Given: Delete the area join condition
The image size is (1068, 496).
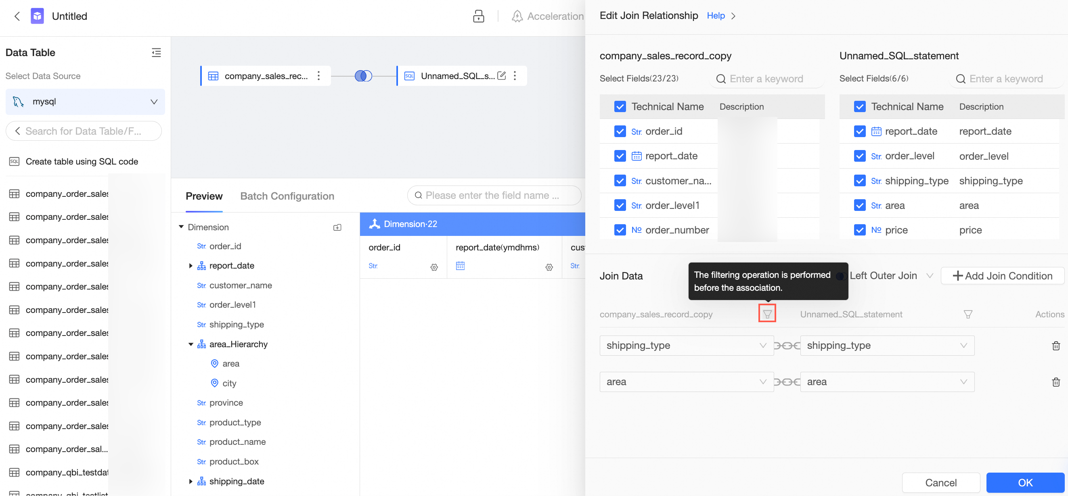Looking at the screenshot, I should [x=1055, y=382].
